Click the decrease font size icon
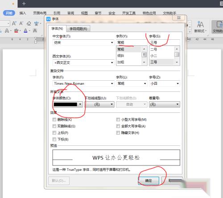This screenshot has height=198, width=223. [21, 24]
